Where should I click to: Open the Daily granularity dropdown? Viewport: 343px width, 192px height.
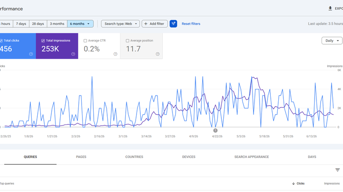point(332,41)
